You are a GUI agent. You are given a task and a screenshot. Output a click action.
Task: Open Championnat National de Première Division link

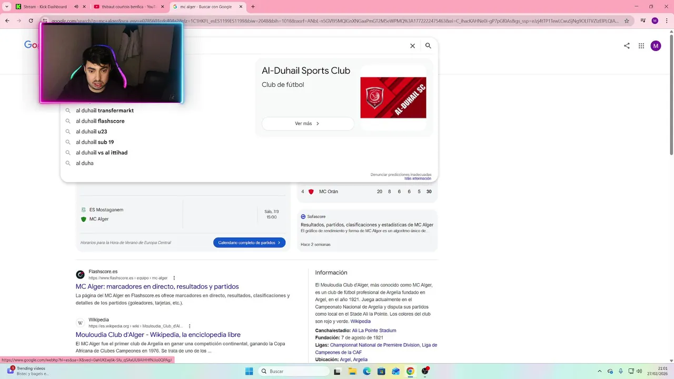374,345
